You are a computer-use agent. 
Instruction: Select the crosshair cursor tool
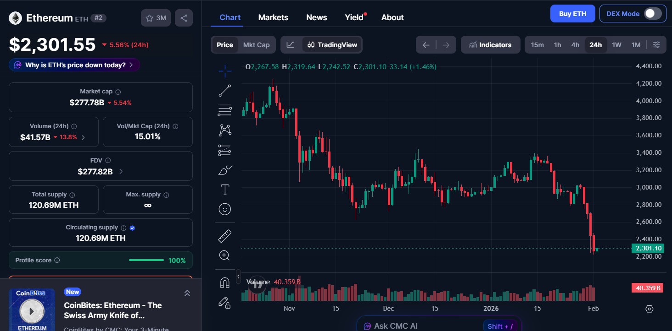tap(224, 71)
